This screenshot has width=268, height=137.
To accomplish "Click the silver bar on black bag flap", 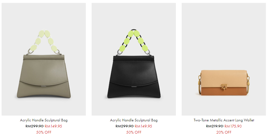I will coord(134,87).
